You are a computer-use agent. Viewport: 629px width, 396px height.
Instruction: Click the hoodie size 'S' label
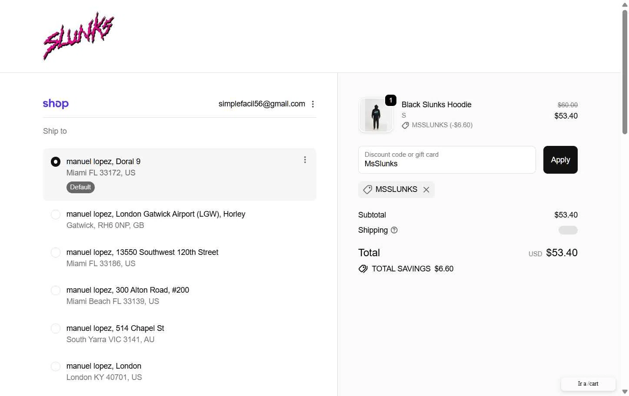(x=404, y=115)
